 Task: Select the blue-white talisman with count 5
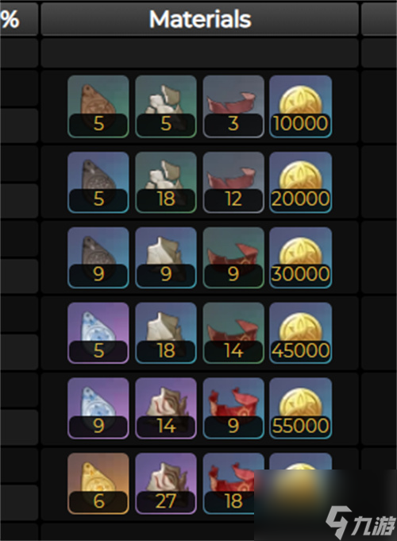pyautogui.click(x=98, y=333)
